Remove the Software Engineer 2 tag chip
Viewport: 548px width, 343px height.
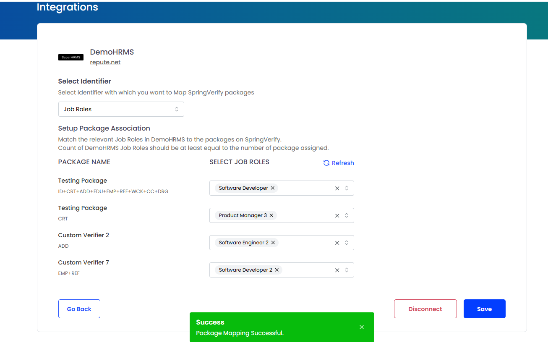pos(273,243)
